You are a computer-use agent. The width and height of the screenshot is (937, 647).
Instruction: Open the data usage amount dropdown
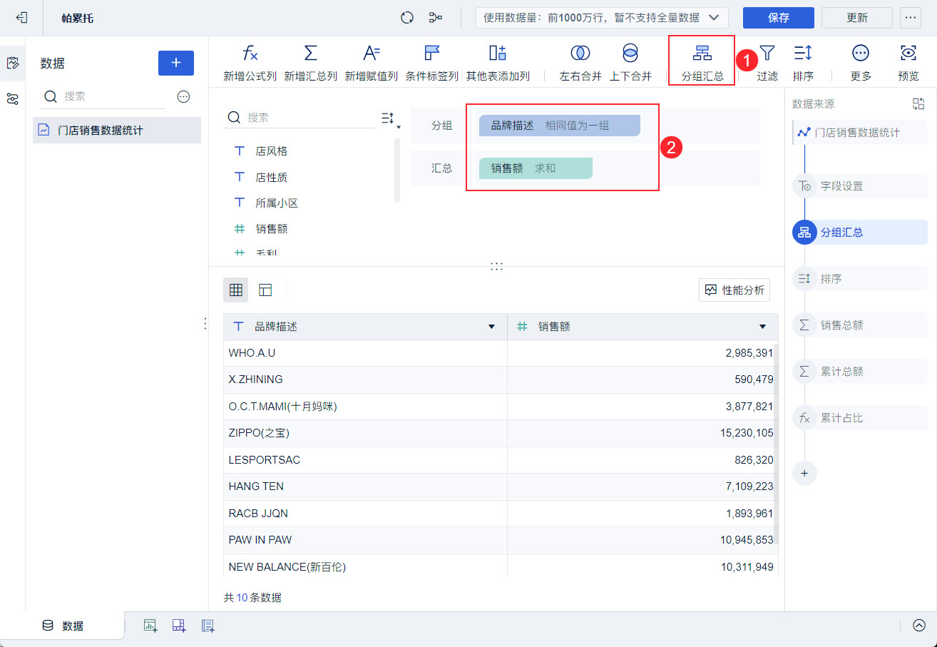point(602,18)
